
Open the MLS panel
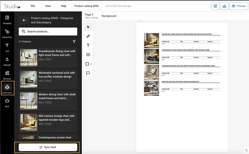(7, 103)
